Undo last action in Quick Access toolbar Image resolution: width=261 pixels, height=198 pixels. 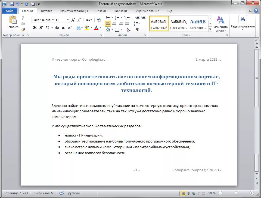coord(18,4)
